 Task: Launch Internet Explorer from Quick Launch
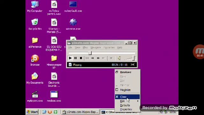[44, 112]
